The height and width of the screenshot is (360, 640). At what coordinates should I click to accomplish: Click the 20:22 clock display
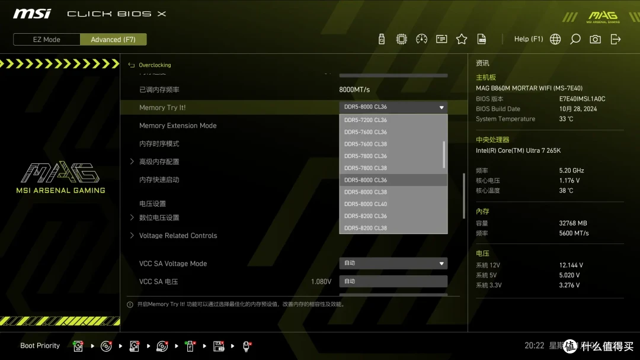click(x=535, y=345)
